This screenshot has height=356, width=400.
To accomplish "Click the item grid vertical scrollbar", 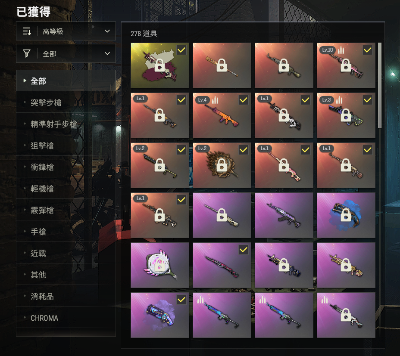I will (380, 86).
